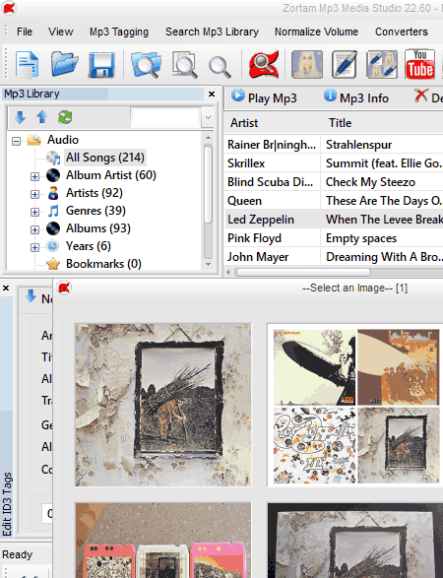The height and width of the screenshot is (578, 443).
Task: Open the Converters menu
Action: (x=402, y=32)
